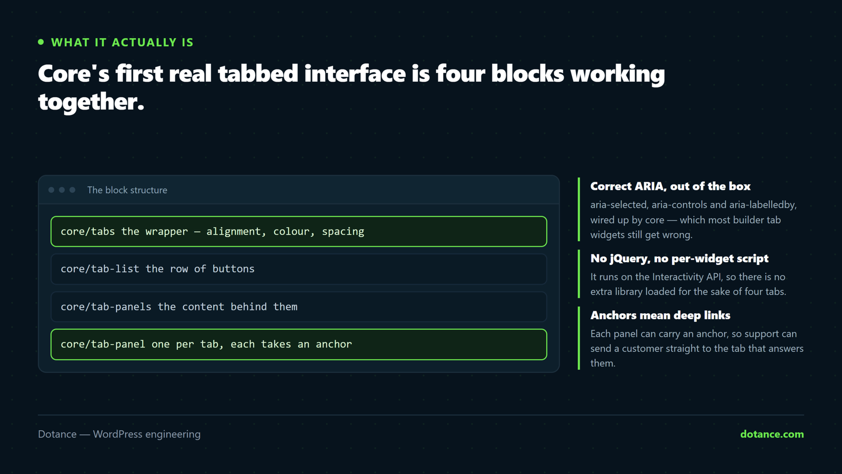The image size is (842, 474).
Task: Select the core/tab-panel anchor row
Action: click(299, 344)
